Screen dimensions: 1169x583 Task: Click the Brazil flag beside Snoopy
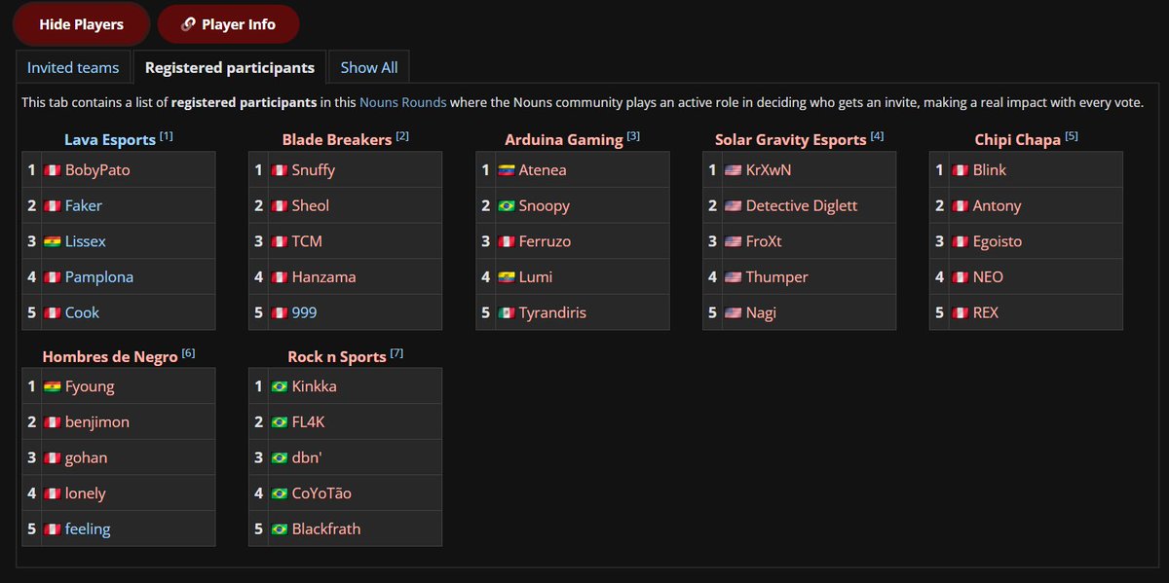507,206
